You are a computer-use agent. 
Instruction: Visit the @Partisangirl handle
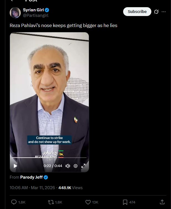(36, 15)
